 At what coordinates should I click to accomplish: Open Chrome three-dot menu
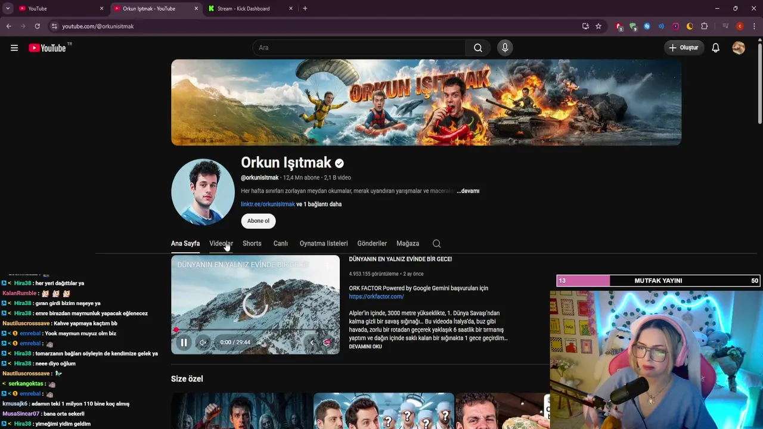point(754,26)
